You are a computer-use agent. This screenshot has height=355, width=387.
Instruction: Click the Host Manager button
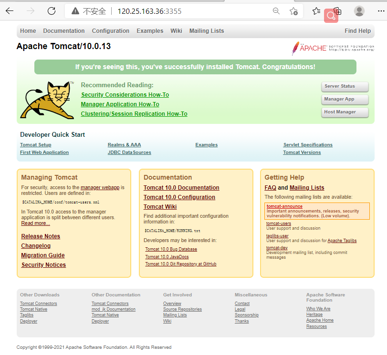coord(345,112)
